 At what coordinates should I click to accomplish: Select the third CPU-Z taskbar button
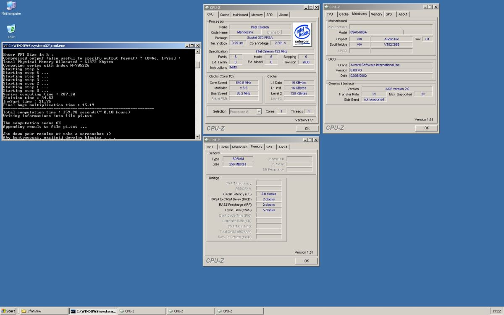coord(239,311)
